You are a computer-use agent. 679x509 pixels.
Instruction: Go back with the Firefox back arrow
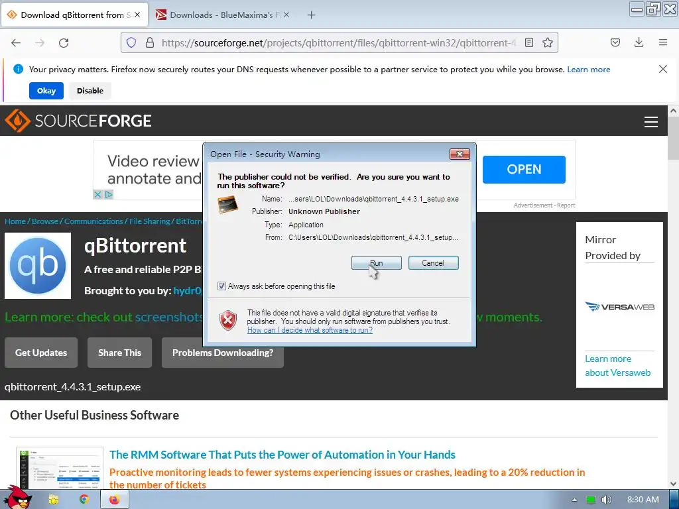point(16,43)
